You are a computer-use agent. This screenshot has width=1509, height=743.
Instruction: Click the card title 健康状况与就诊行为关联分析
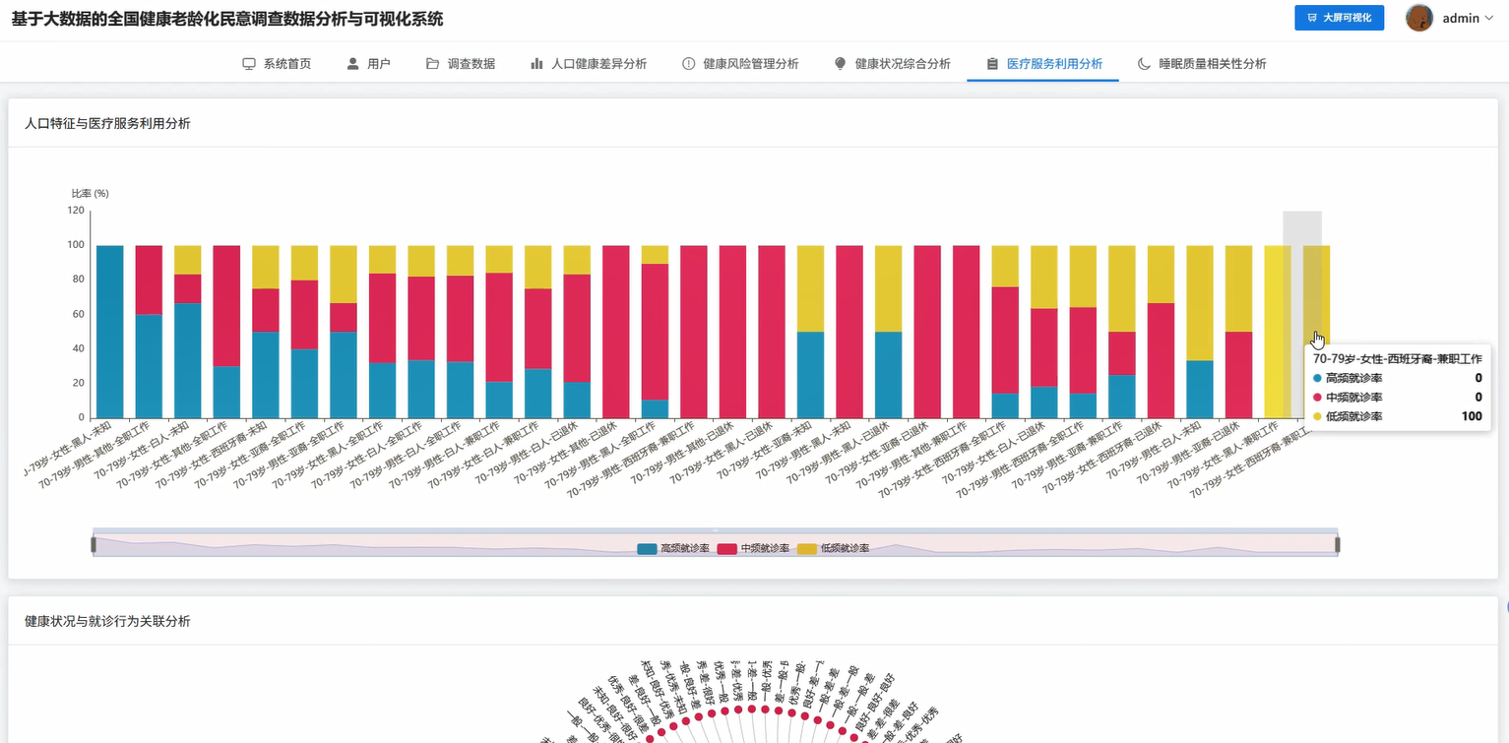point(107,621)
